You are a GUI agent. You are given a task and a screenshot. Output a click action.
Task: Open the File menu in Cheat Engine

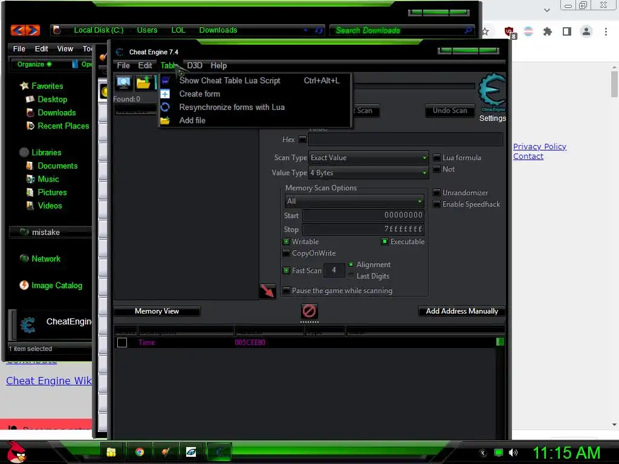point(123,65)
